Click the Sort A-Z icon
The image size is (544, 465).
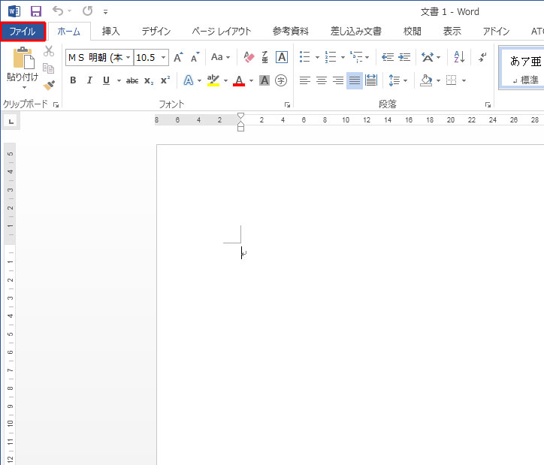click(x=459, y=57)
